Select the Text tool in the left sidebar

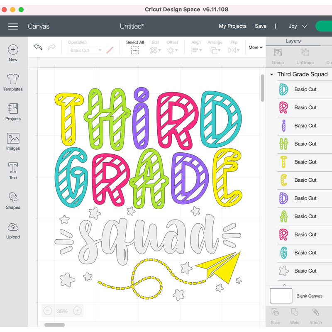(x=12, y=170)
